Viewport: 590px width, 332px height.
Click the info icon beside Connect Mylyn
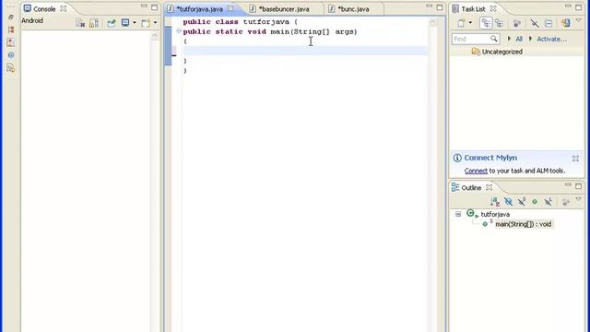click(457, 158)
